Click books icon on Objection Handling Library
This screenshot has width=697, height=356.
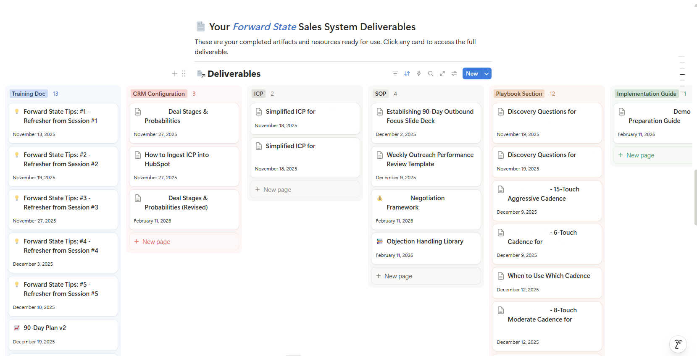coord(380,241)
